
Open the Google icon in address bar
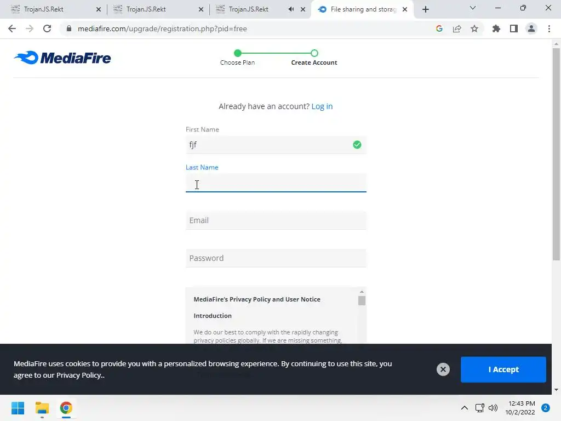(x=439, y=29)
